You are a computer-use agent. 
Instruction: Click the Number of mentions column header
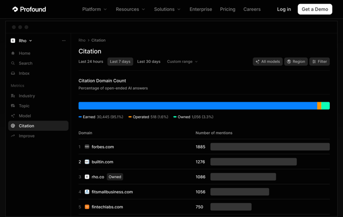(214, 133)
